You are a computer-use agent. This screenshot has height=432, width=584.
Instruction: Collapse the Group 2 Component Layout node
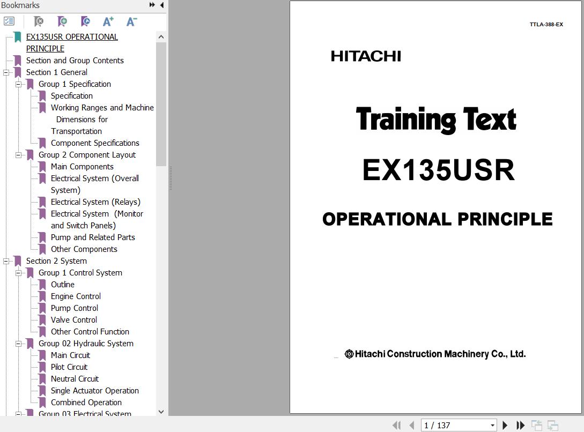point(18,155)
